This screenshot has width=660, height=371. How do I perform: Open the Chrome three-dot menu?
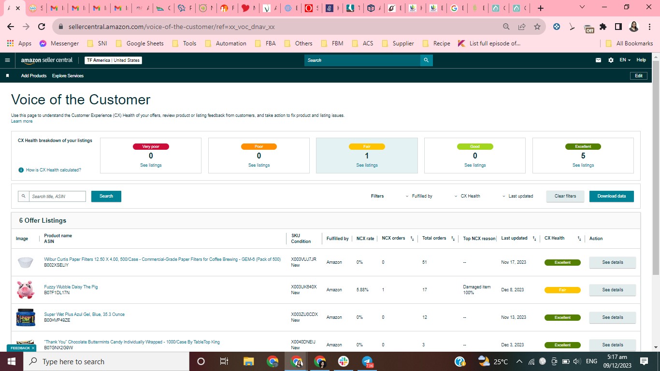pos(649,27)
